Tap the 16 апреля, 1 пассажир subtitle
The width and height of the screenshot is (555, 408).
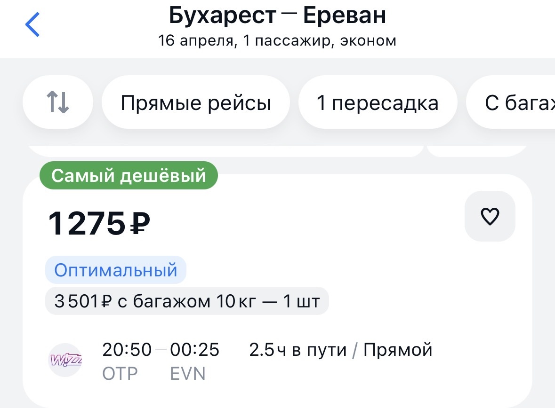click(277, 40)
